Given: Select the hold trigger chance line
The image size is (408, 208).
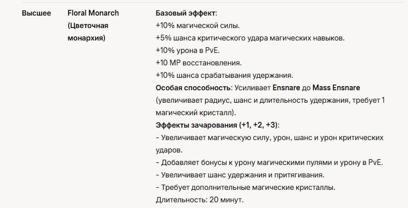Looking at the screenshot, I should [x=225, y=75].
